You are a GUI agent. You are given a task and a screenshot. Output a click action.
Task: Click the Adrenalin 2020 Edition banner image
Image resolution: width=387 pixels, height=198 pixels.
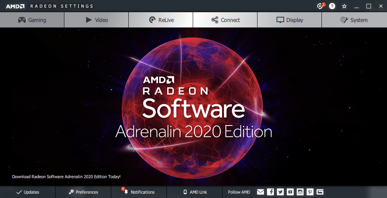point(193,106)
